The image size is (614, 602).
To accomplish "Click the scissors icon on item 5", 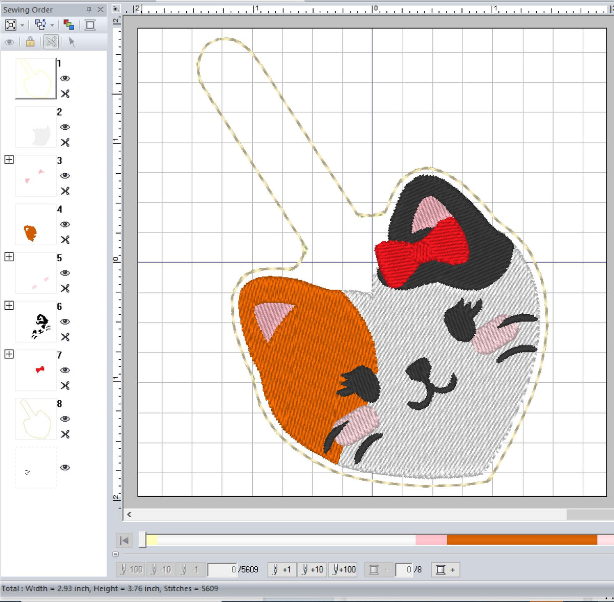I will click(x=65, y=288).
